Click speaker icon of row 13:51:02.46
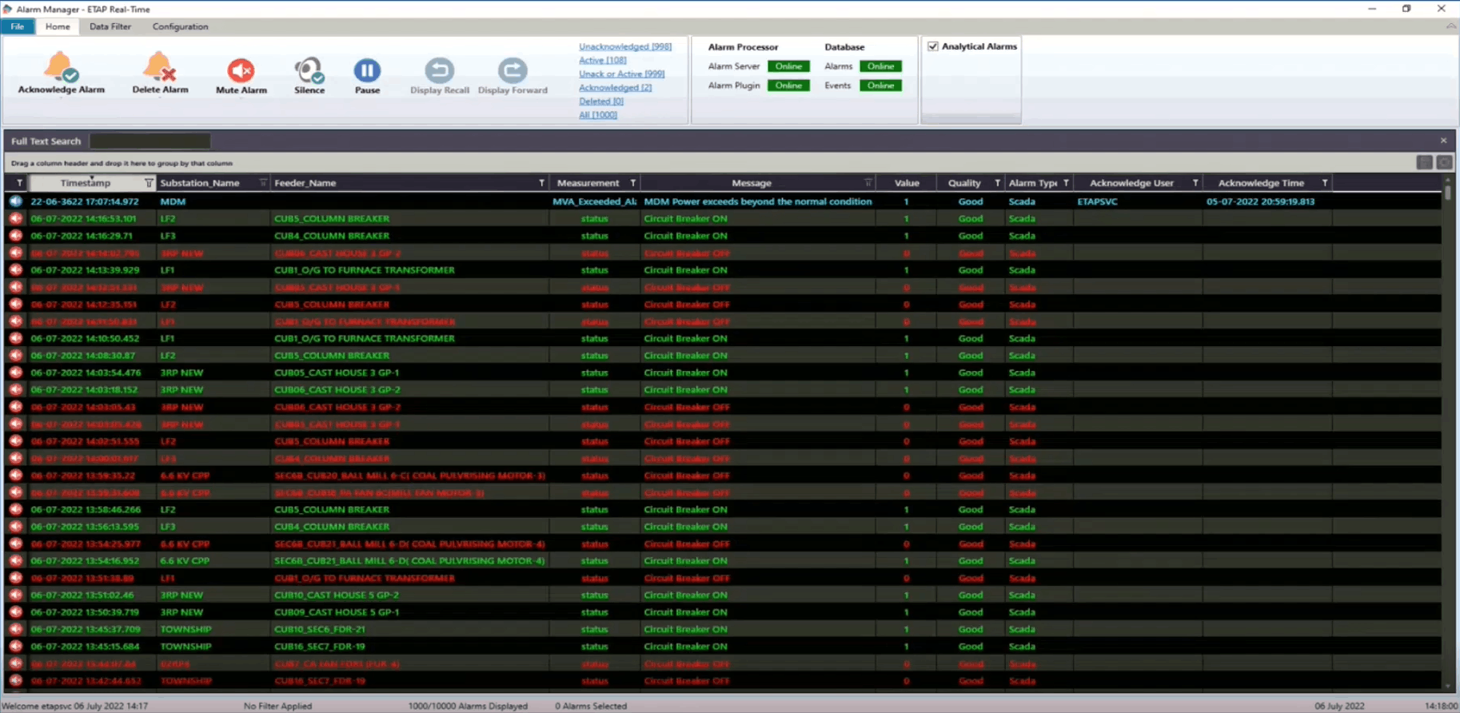 pos(15,595)
